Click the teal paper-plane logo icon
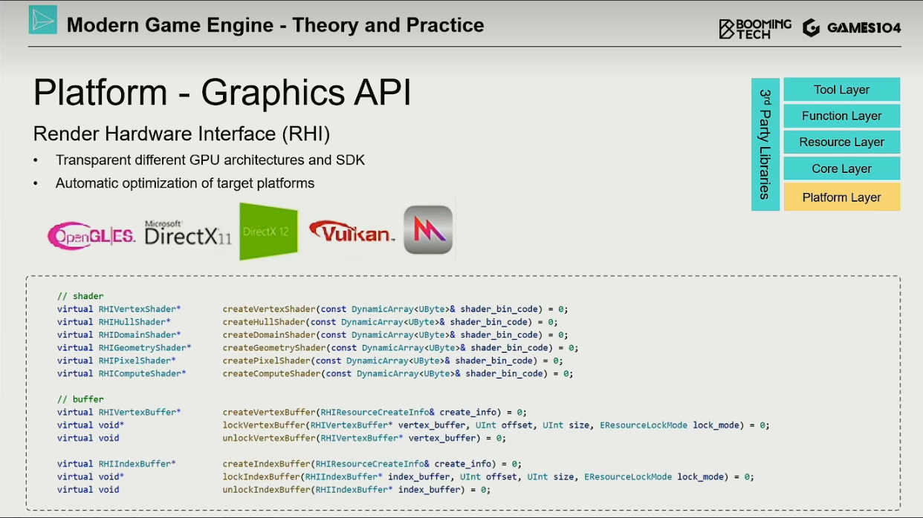The height and width of the screenshot is (518, 923). pyautogui.click(x=42, y=19)
